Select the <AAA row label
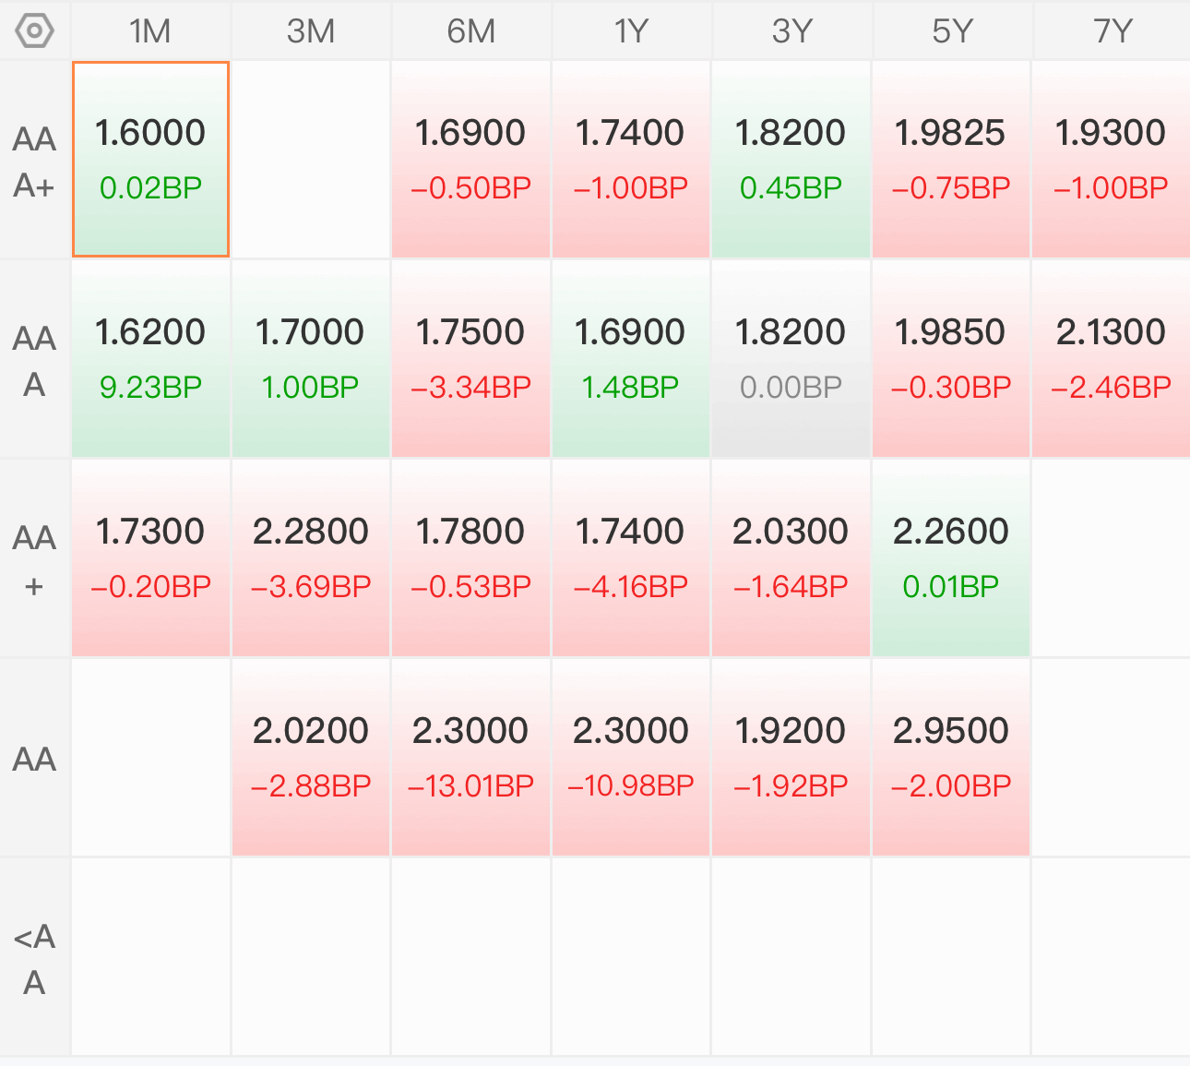 pos(34,957)
